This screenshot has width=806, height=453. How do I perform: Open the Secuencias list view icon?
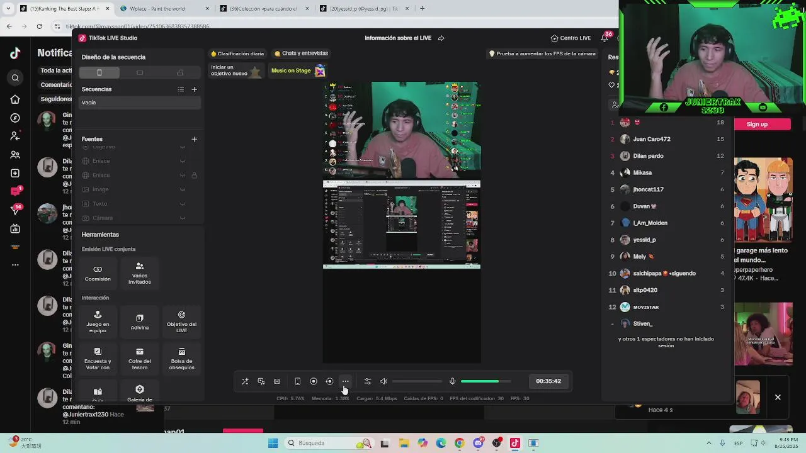181,89
